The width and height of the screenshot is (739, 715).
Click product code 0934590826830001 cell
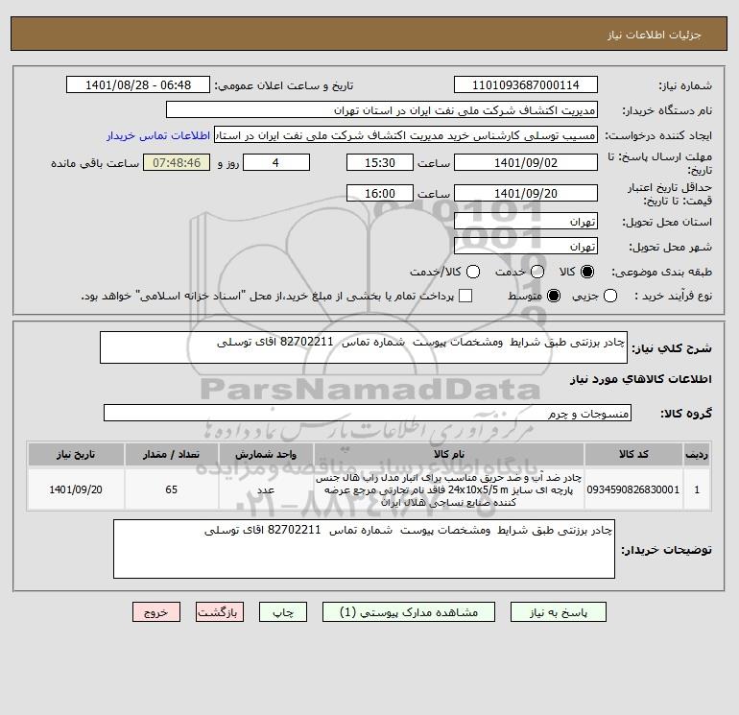coord(633,489)
